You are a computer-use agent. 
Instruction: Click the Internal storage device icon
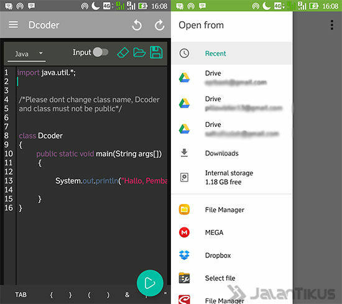coord(184,177)
